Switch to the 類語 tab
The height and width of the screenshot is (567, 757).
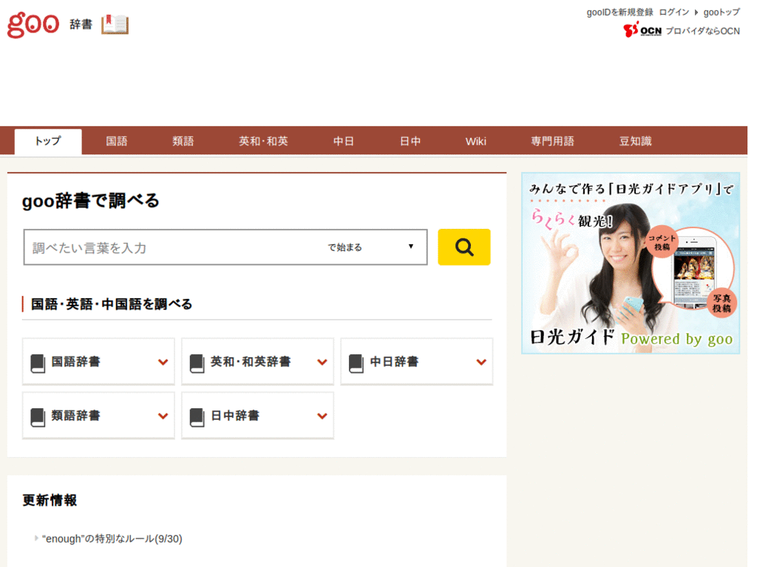[183, 140]
